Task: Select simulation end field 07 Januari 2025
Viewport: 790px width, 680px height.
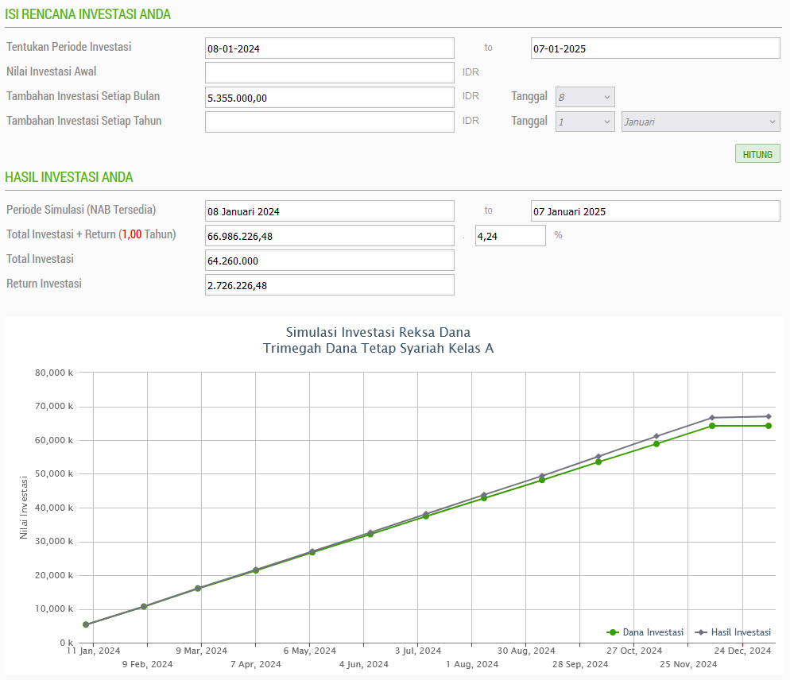Action: [656, 211]
